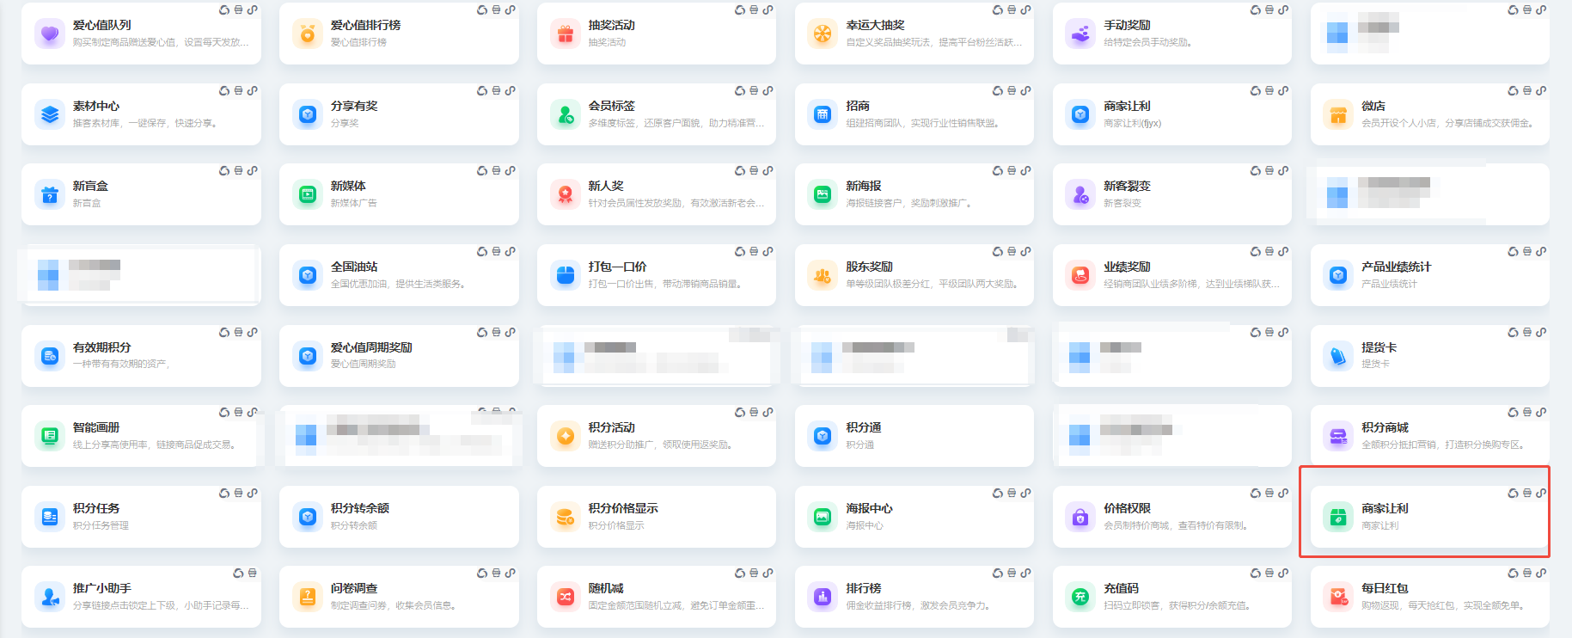Screen dimensions: 1572x638
Task: Open the purple heart icon for 爱心值队列
Action: 50,34
